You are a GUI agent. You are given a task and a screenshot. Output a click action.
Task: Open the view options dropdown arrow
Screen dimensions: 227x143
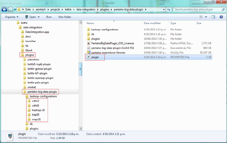pyautogui.click(x=206, y=17)
